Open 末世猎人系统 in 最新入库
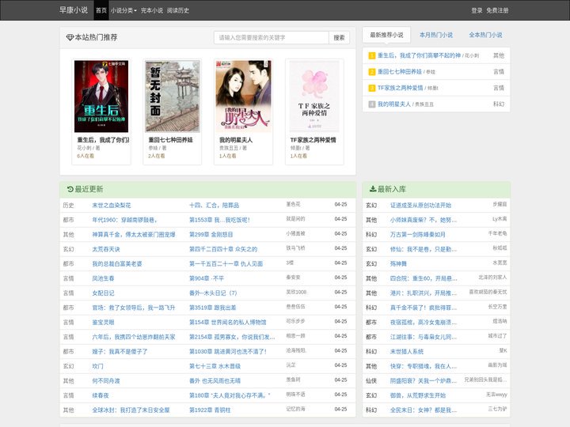 point(407,351)
